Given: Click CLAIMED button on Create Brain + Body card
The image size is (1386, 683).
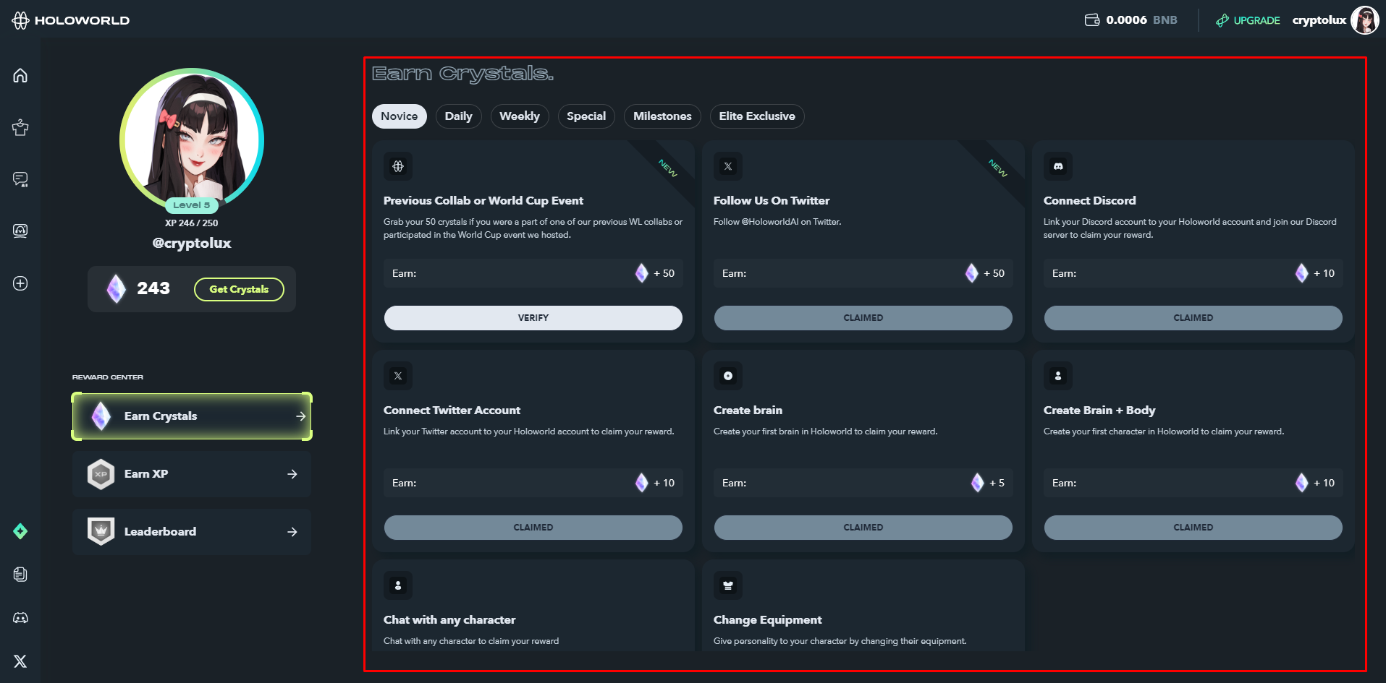Looking at the screenshot, I should pyautogui.click(x=1193, y=528).
